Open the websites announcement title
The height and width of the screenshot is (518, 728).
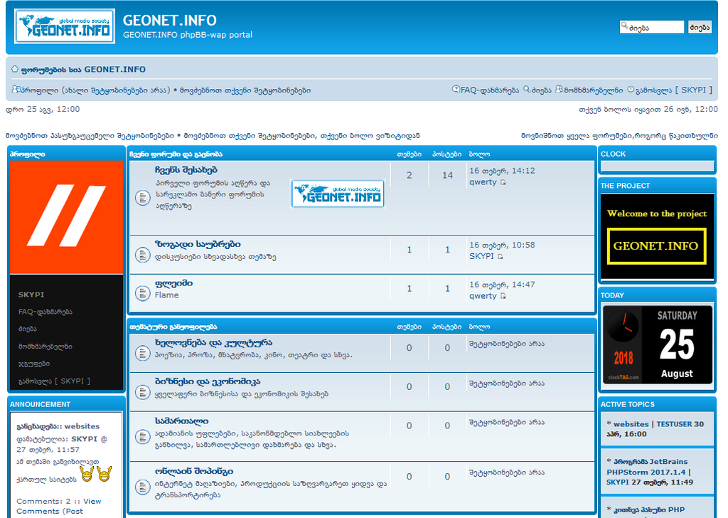coord(58,426)
